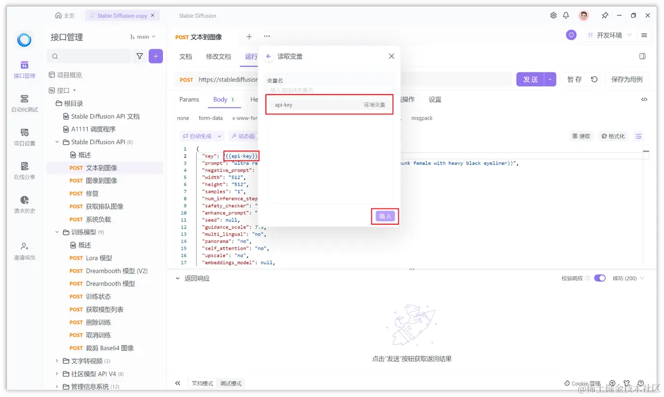Click the 发送 button
The height and width of the screenshot is (397, 664).
(x=530, y=79)
